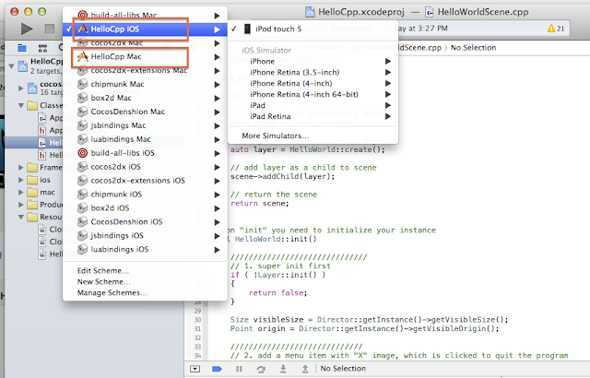Click the Step over debug icon
Image resolution: width=590 pixels, height=378 pixels.
tap(261, 369)
